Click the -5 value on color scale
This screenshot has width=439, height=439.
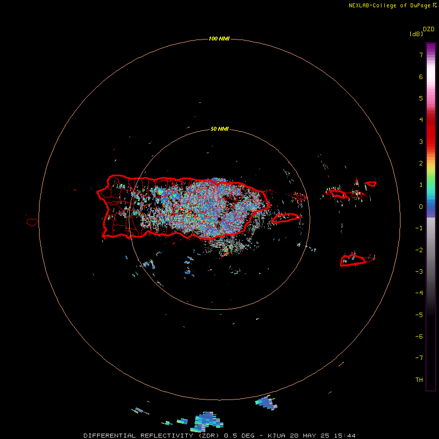pyautogui.click(x=419, y=315)
